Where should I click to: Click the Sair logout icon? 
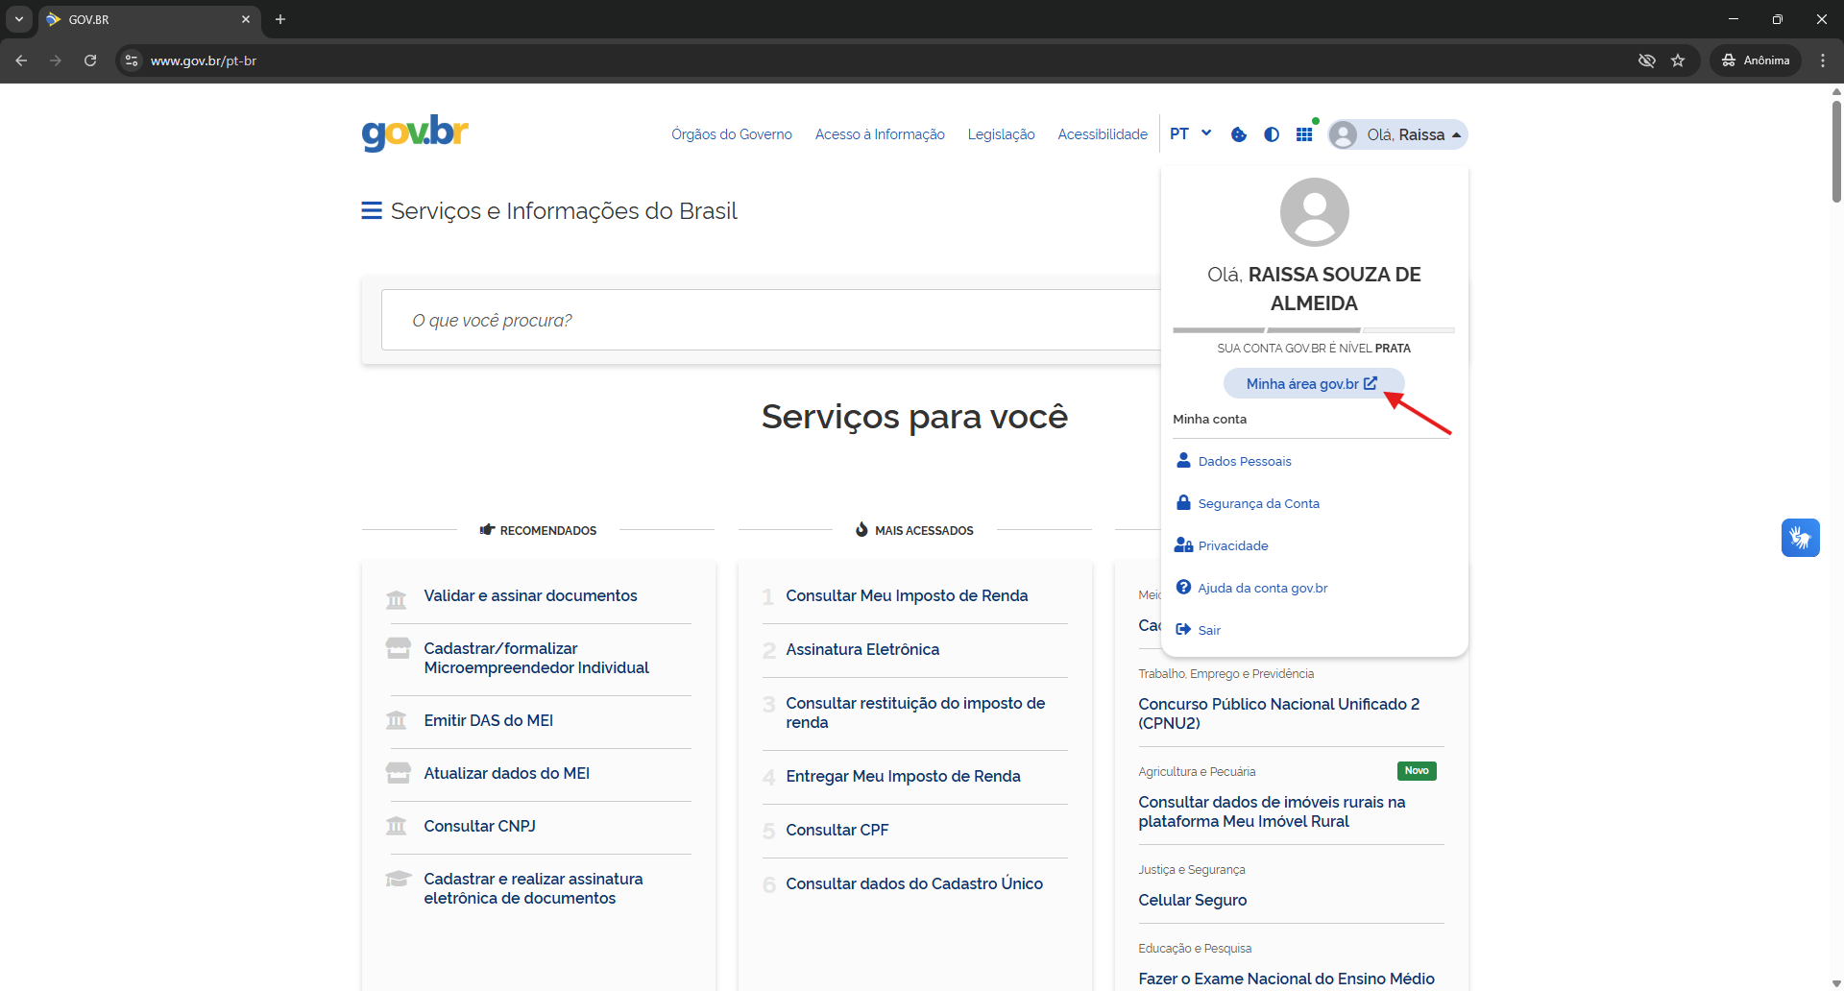1183,629
